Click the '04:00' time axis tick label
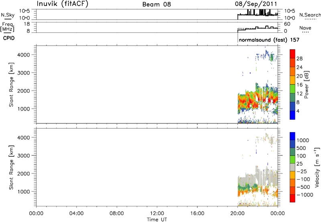Viewport: 321px width, 222px height. point(76,214)
